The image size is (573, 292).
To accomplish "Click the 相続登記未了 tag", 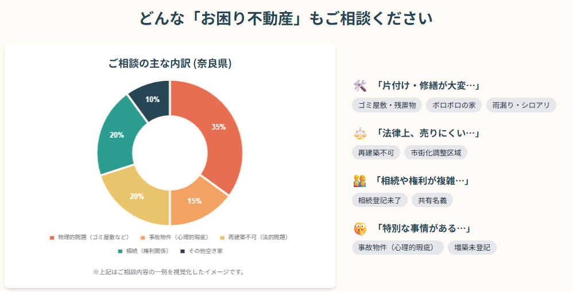I will tap(380, 200).
